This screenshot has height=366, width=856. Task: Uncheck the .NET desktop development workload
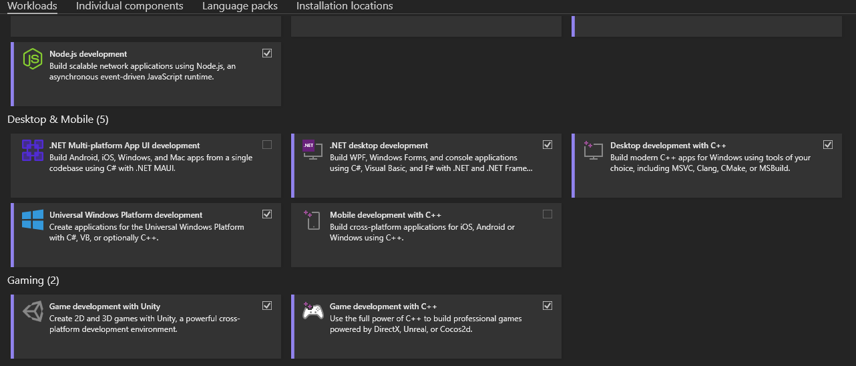tap(548, 145)
